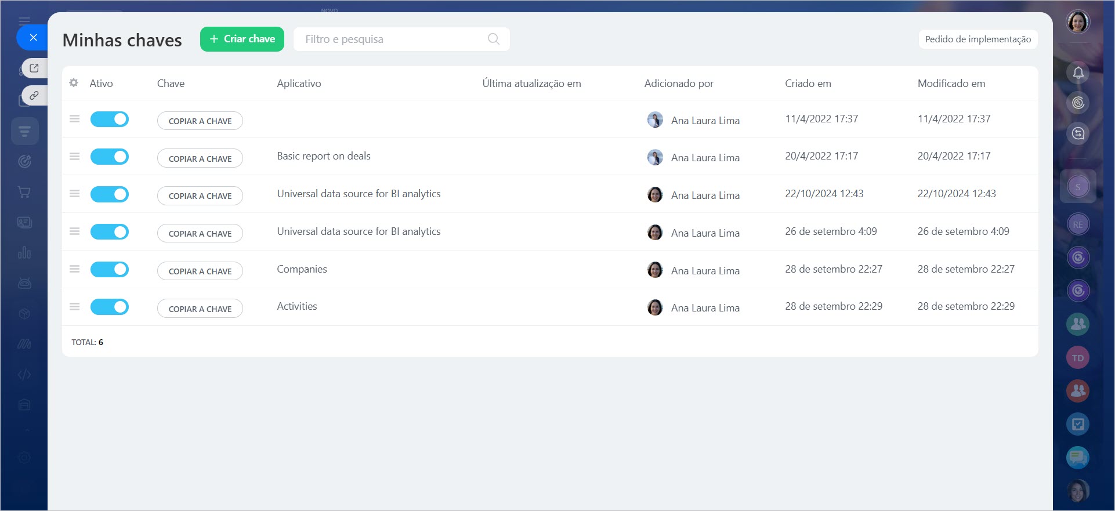Viewport: 1115px width, 511px height.
Task: Switch off the Activities key toggle
Action: pos(110,307)
